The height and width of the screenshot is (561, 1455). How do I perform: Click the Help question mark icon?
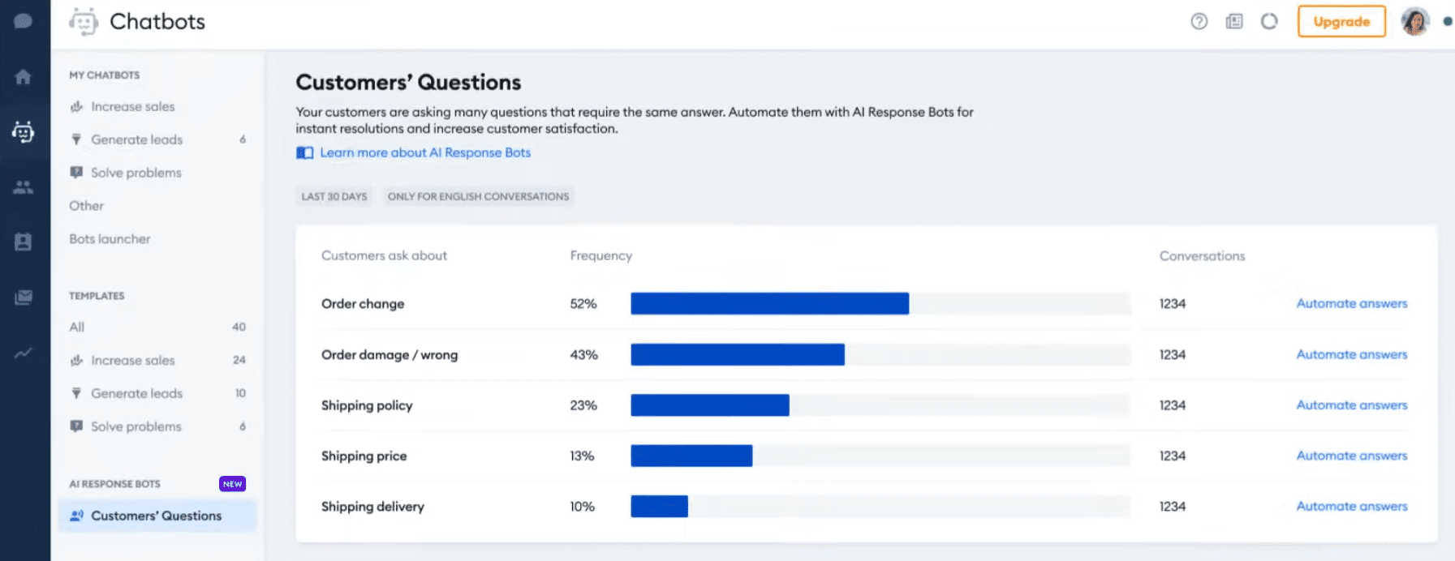[1199, 22]
